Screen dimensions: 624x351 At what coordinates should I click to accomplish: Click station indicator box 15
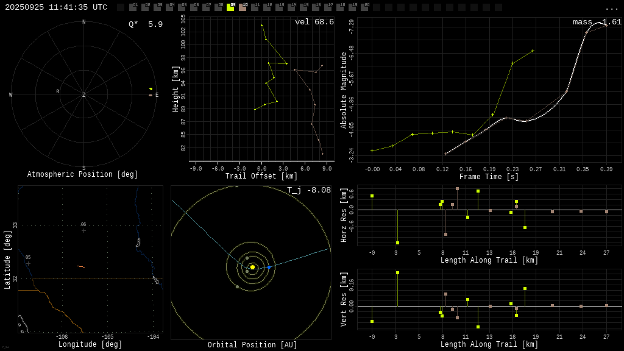point(303,7)
